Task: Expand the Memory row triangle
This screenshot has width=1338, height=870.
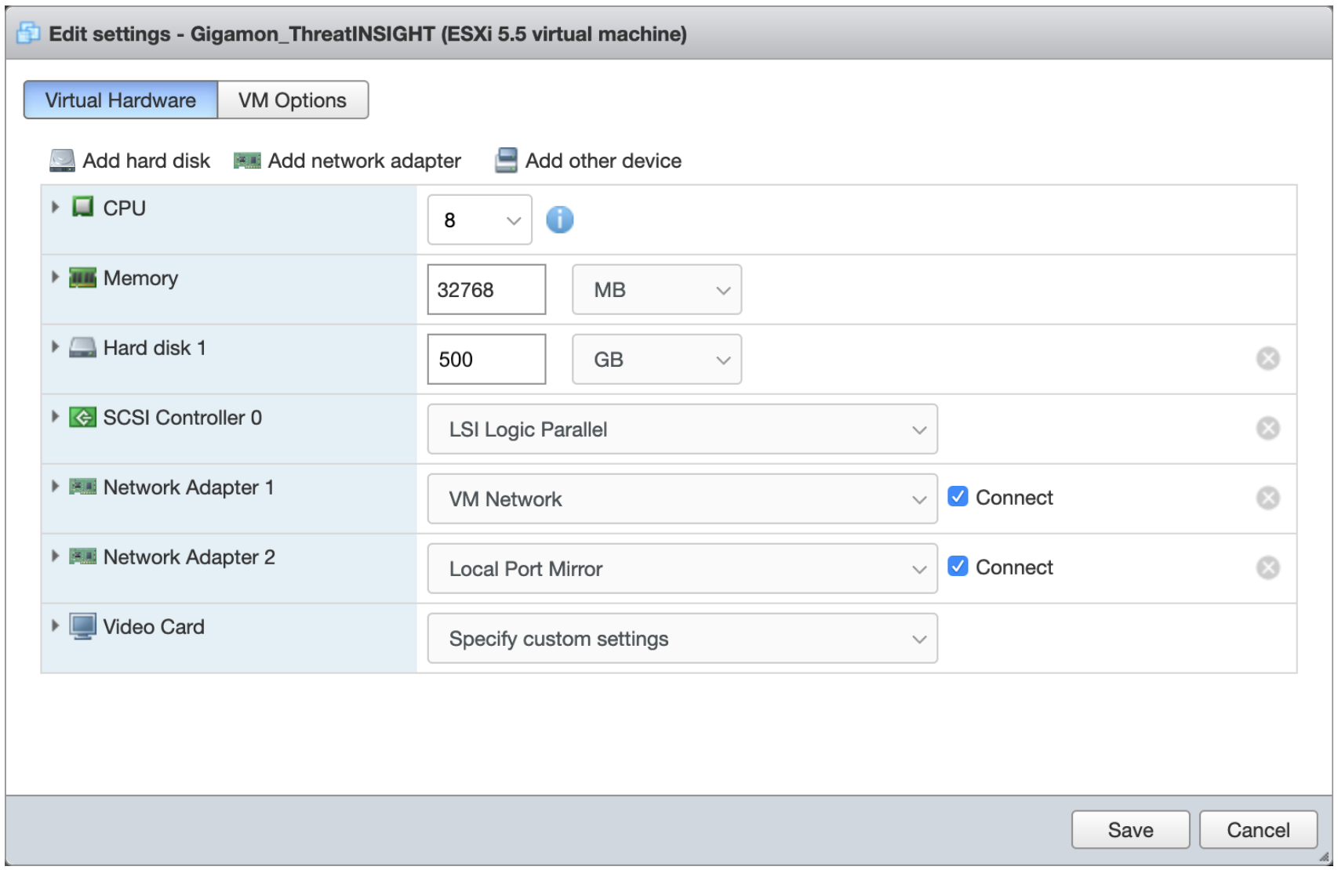Action: pyautogui.click(x=55, y=277)
